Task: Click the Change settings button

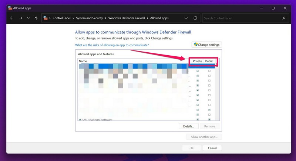Action: [x=206, y=45]
